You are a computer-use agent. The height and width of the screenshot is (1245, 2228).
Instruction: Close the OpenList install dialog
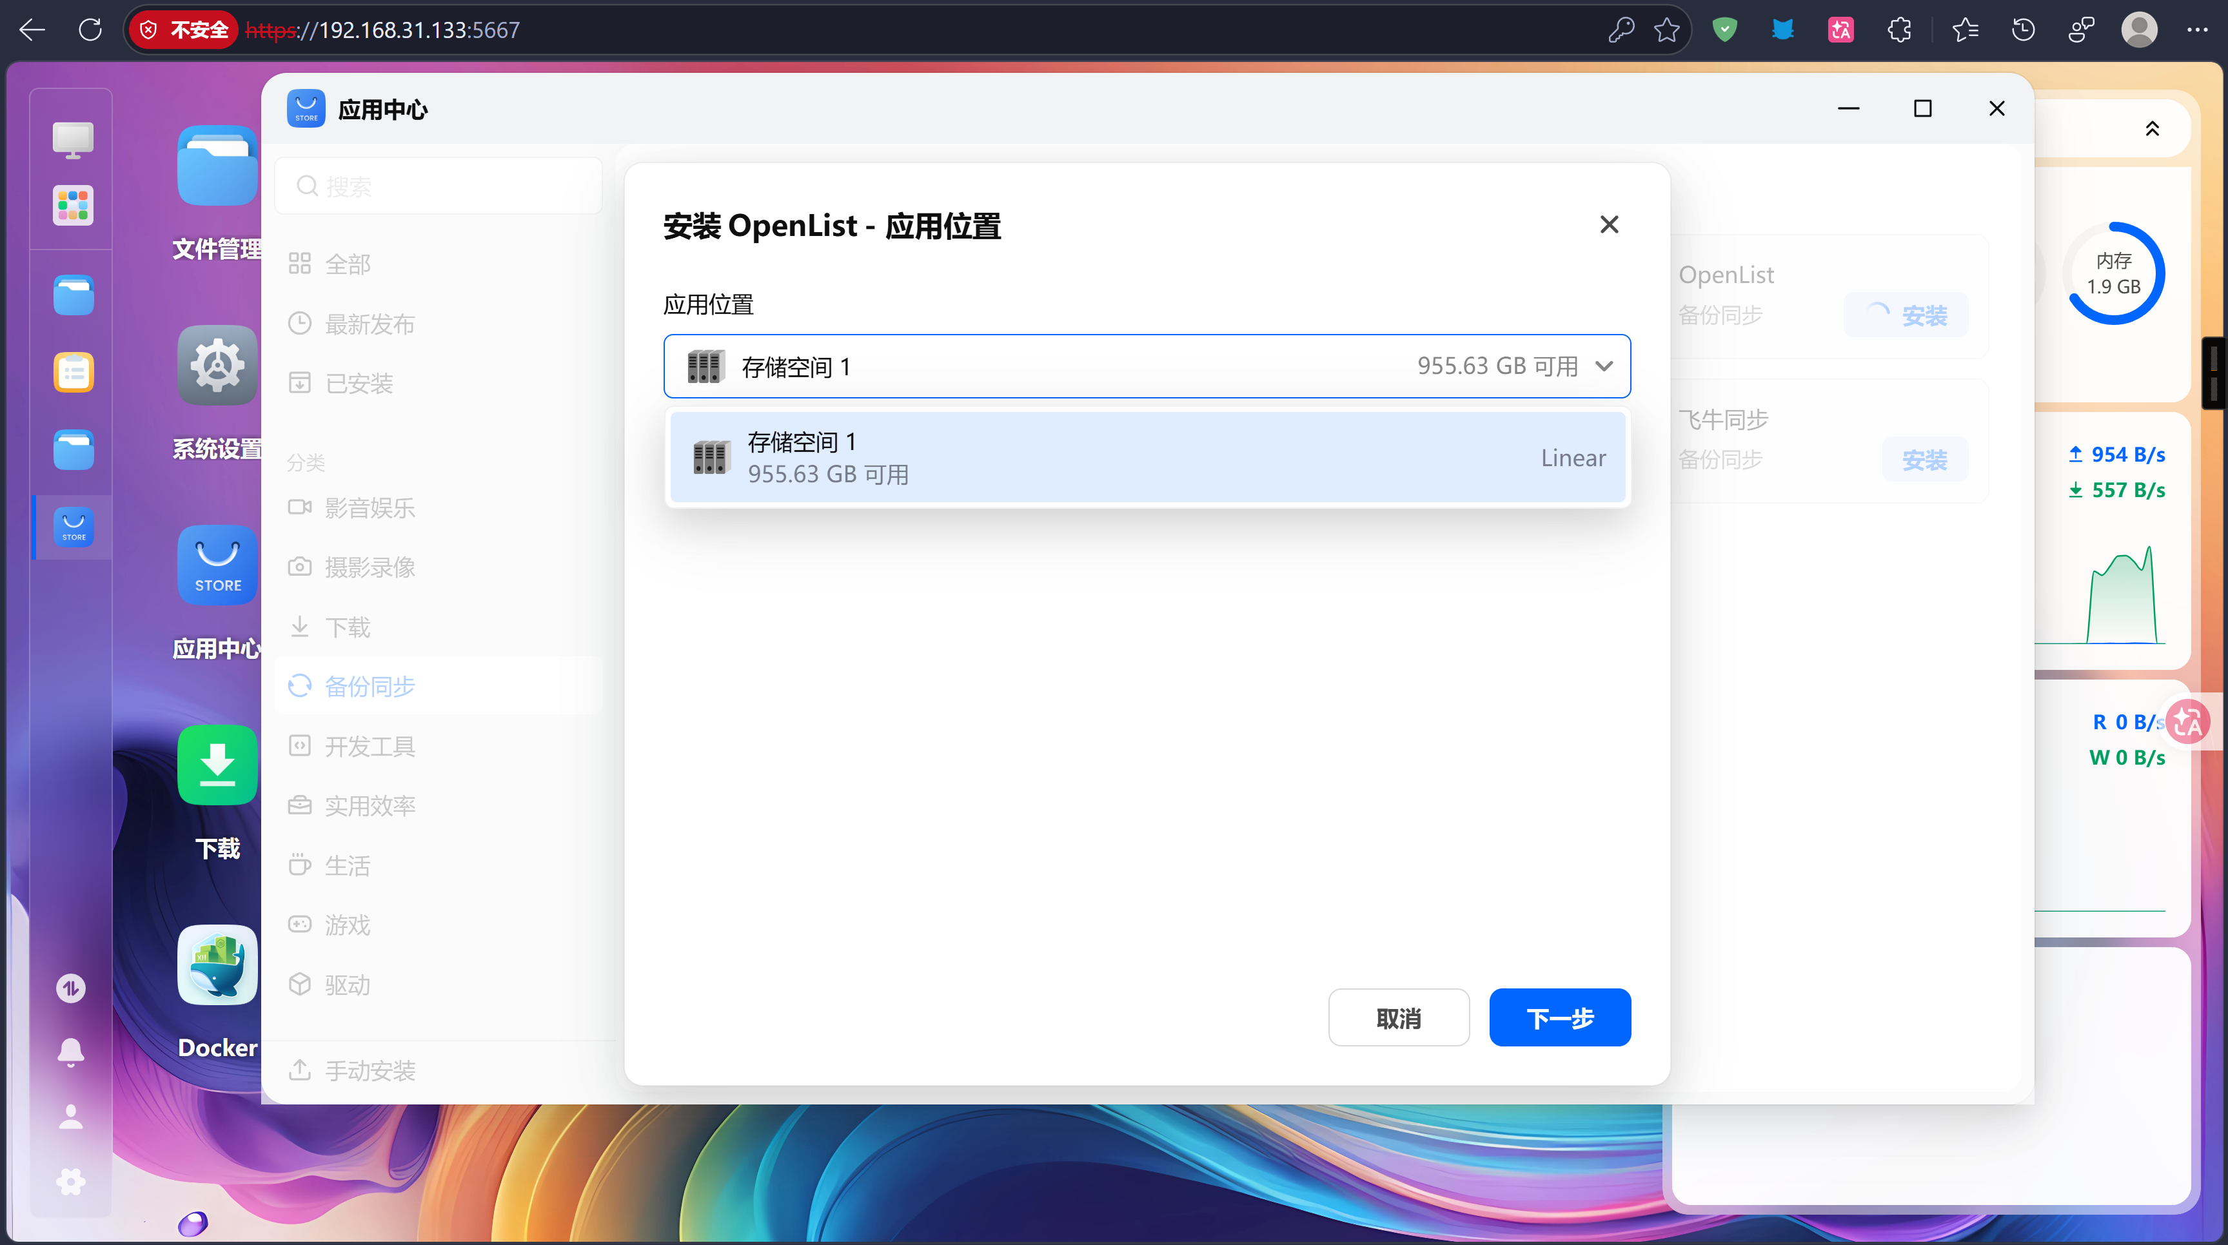[x=1609, y=225]
